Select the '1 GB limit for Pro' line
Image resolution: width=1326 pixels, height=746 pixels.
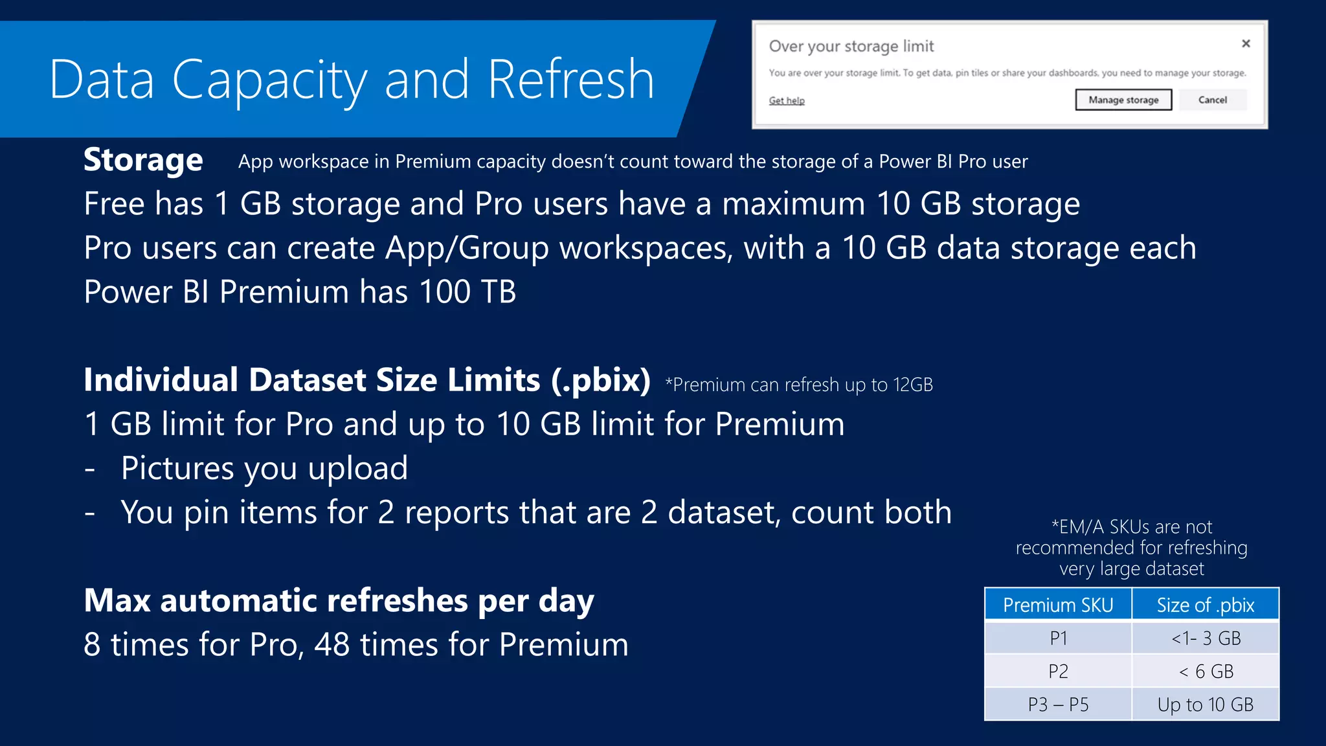[464, 425]
